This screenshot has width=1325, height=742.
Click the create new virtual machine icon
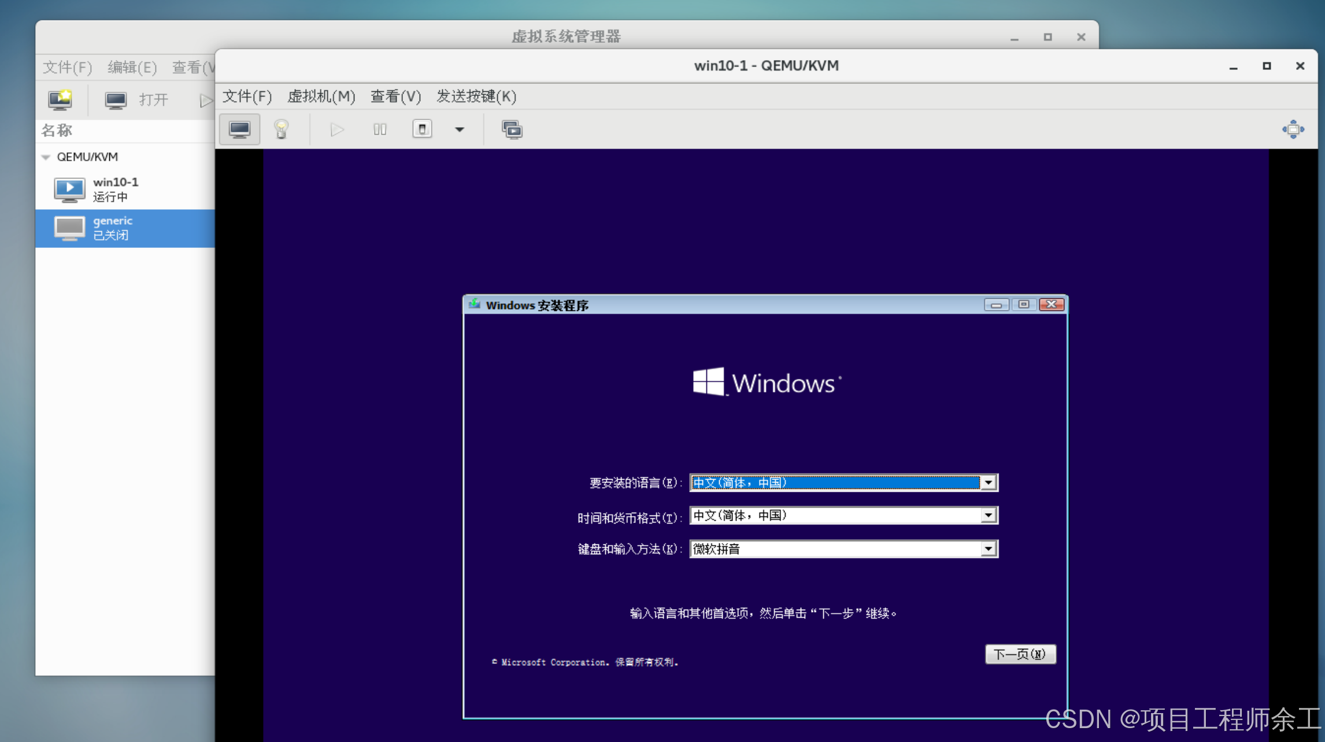coord(60,100)
